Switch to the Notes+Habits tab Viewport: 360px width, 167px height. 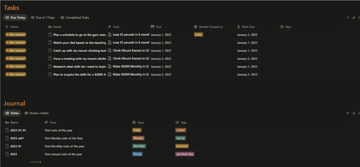[x=37, y=113]
